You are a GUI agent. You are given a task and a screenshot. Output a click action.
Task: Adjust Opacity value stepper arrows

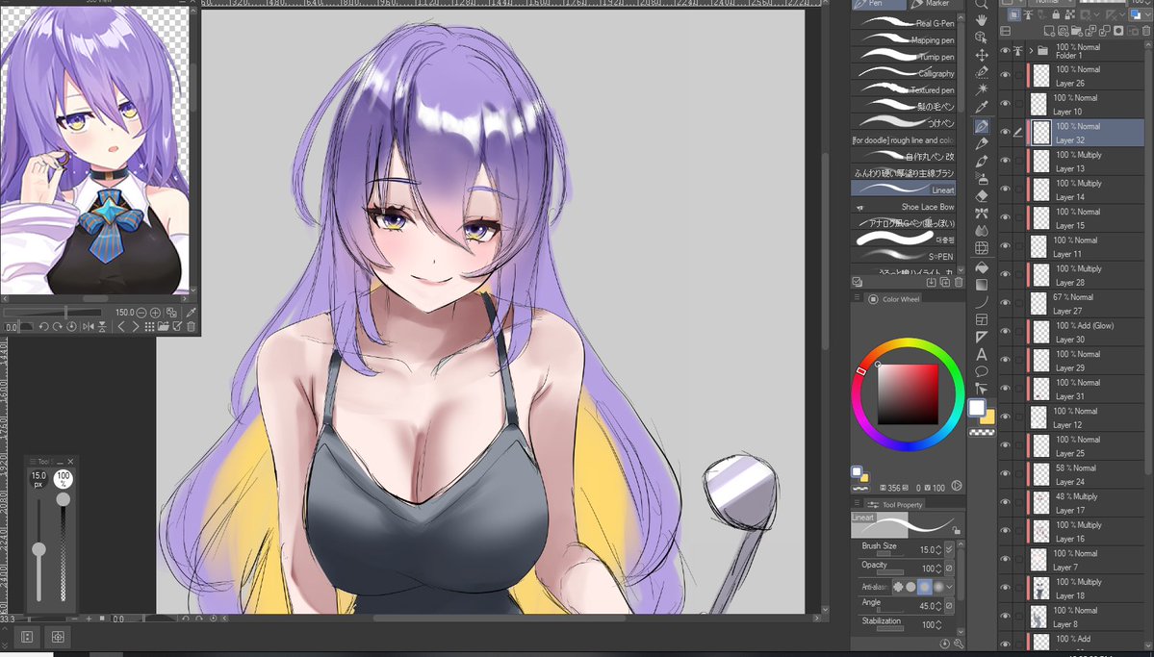click(x=938, y=568)
